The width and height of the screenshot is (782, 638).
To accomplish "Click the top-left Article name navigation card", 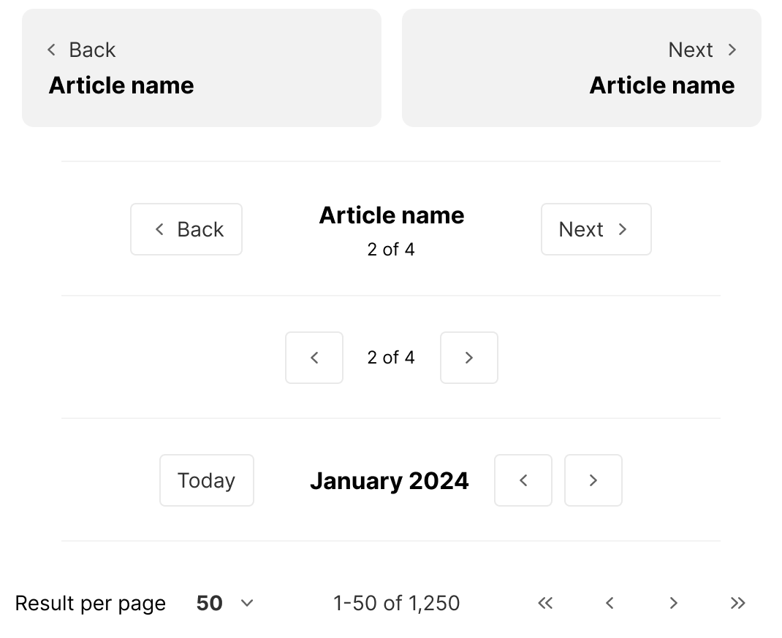I will [202, 67].
